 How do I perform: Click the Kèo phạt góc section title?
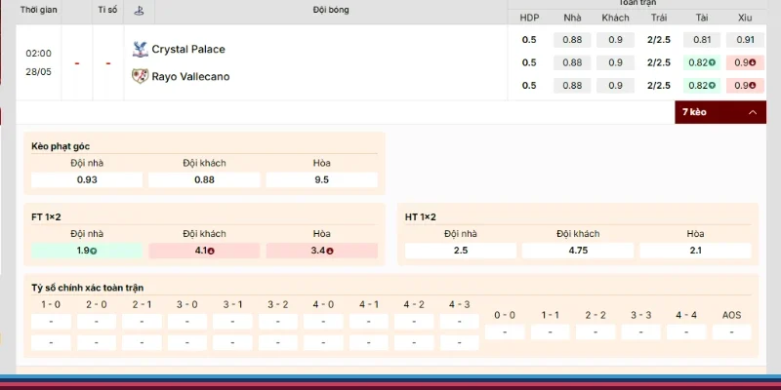click(x=61, y=146)
